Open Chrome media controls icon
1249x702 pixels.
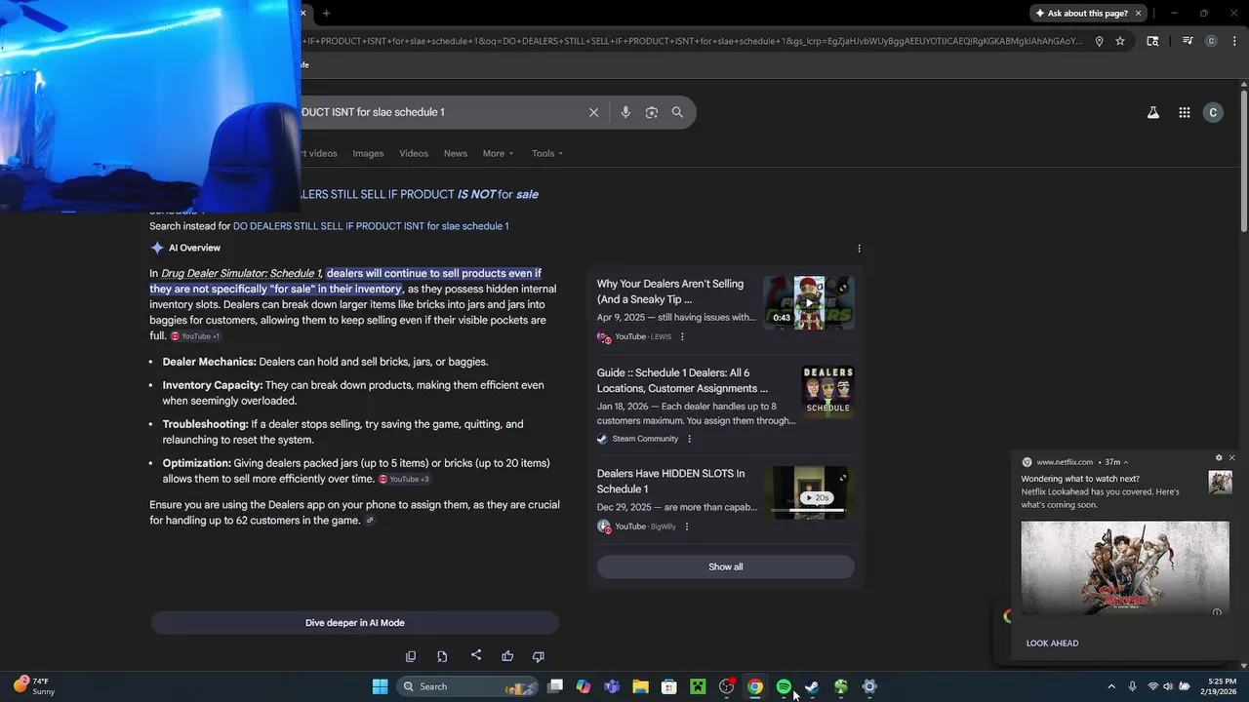click(1188, 41)
